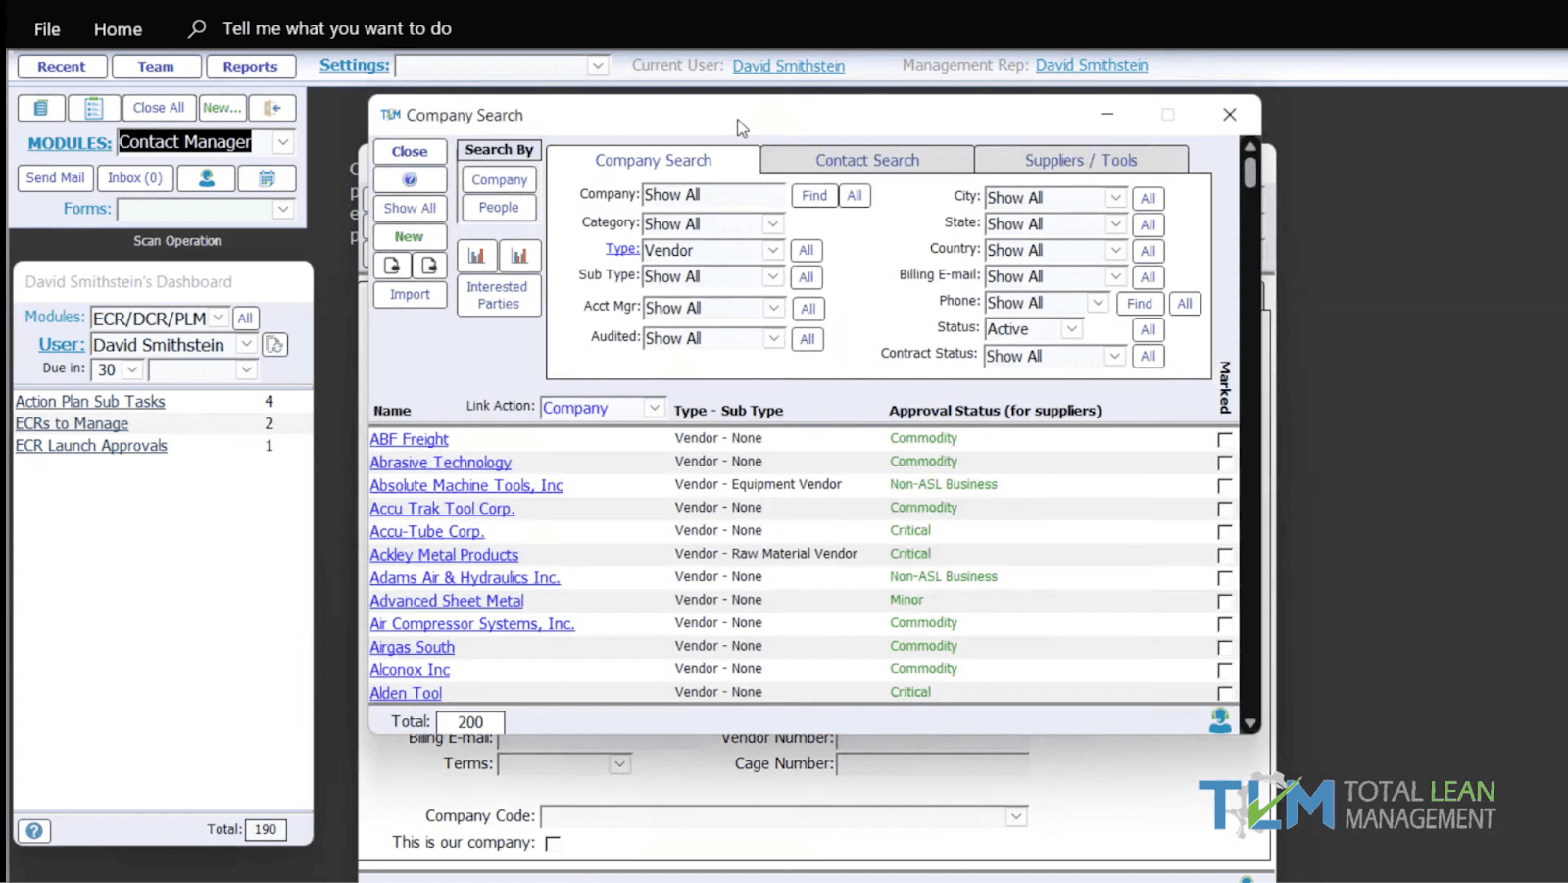This screenshot has height=883, width=1568.
Task: Mark the Airgas South row checkbox
Action: click(1224, 647)
